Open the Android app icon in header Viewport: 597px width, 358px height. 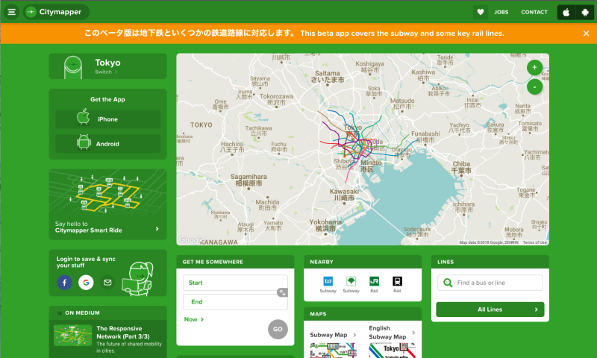tap(585, 13)
